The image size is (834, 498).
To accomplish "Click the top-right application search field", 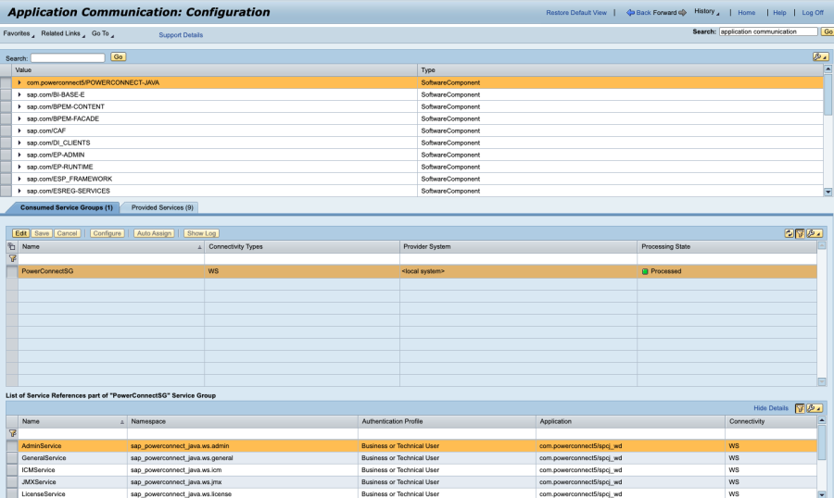I will (768, 31).
